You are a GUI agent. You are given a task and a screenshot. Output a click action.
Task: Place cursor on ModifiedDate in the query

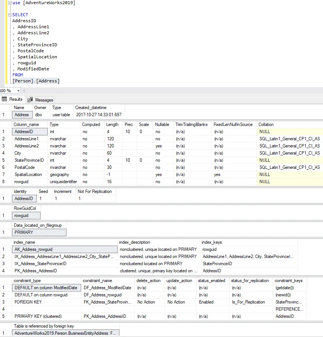point(33,69)
